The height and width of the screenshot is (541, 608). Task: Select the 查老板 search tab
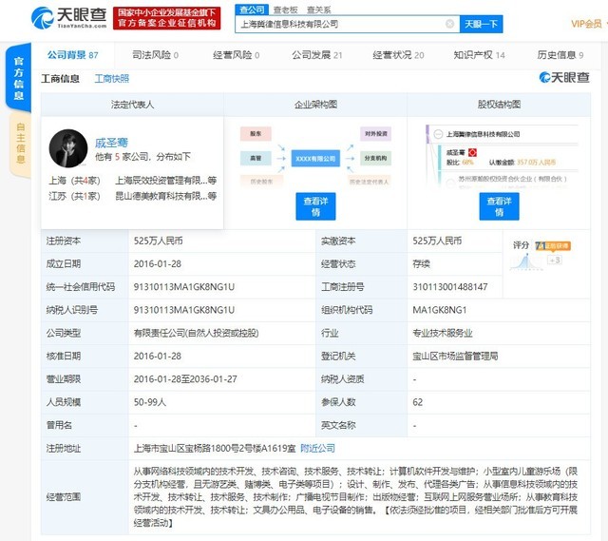286,10
